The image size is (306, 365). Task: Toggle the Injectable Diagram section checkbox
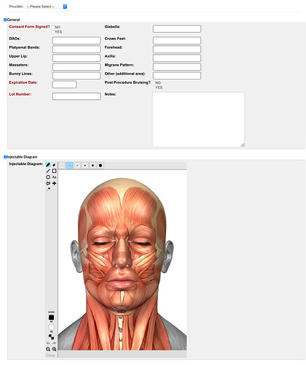[x=5, y=157]
